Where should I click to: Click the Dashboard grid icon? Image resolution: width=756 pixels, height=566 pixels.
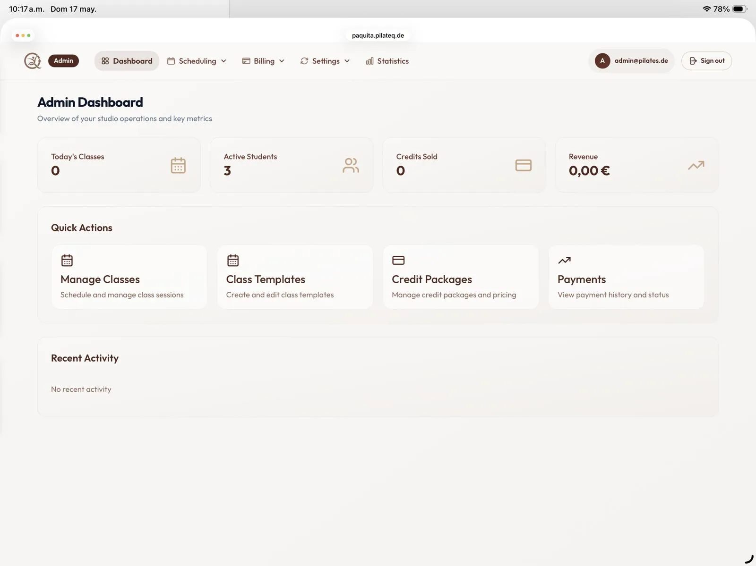[105, 61]
